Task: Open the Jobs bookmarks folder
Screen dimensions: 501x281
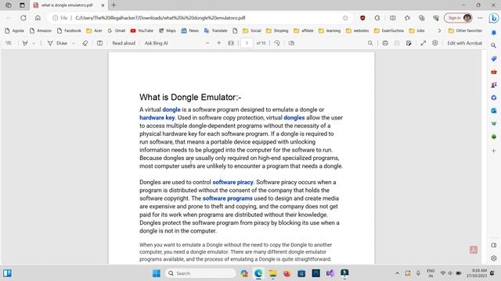Action: [x=416, y=30]
